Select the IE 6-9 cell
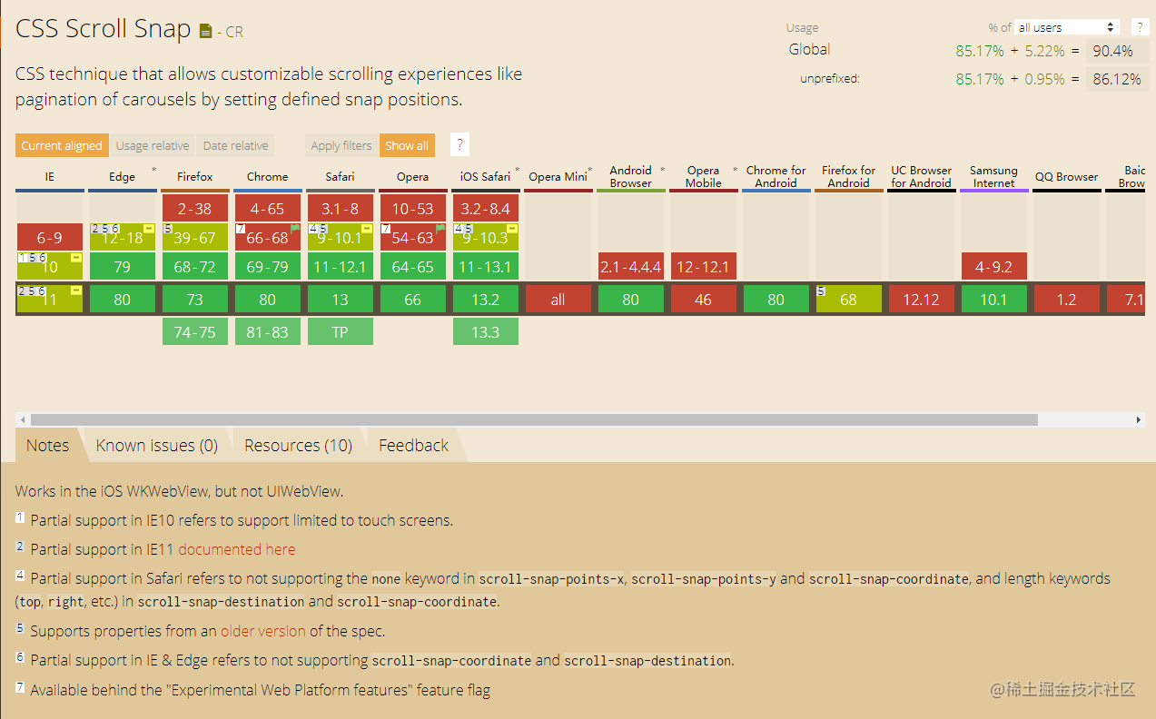This screenshot has height=719, width=1156. (x=50, y=238)
